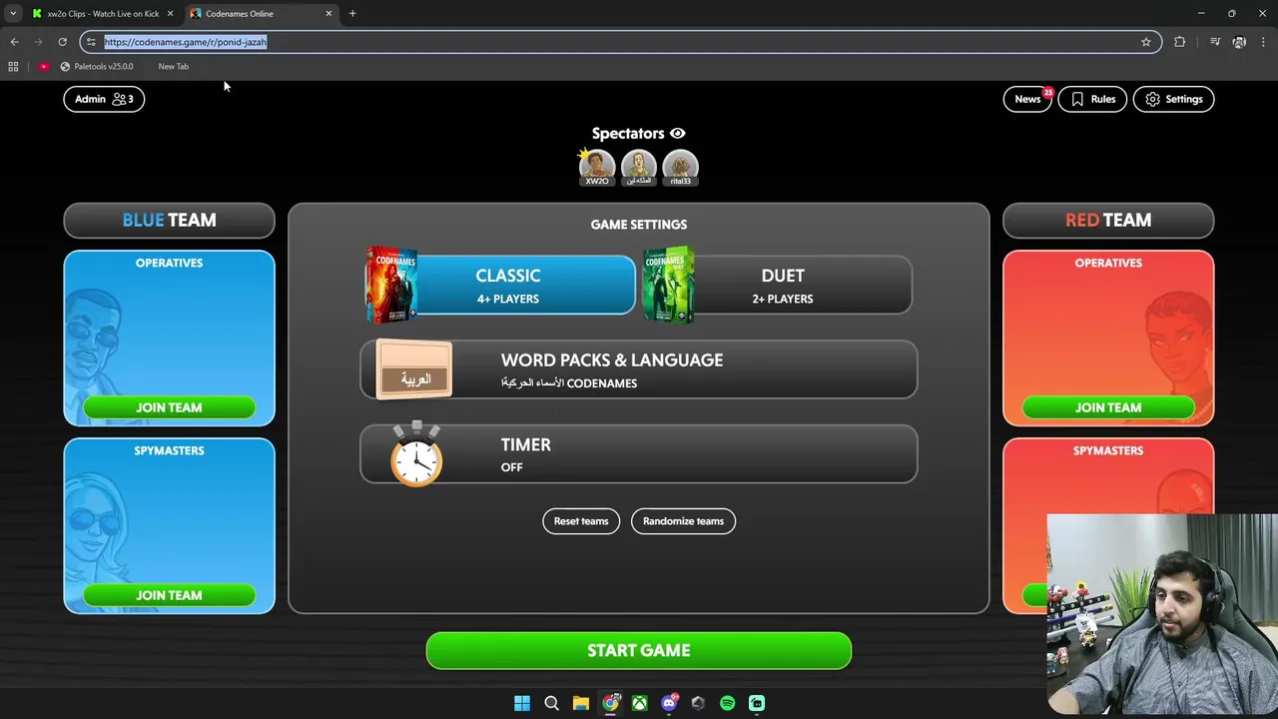Click the Chrome taskbar icon
The height and width of the screenshot is (719, 1278).
[610, 703]
